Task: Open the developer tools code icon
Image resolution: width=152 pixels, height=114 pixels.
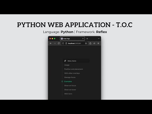Action: (x=94, y=43)
